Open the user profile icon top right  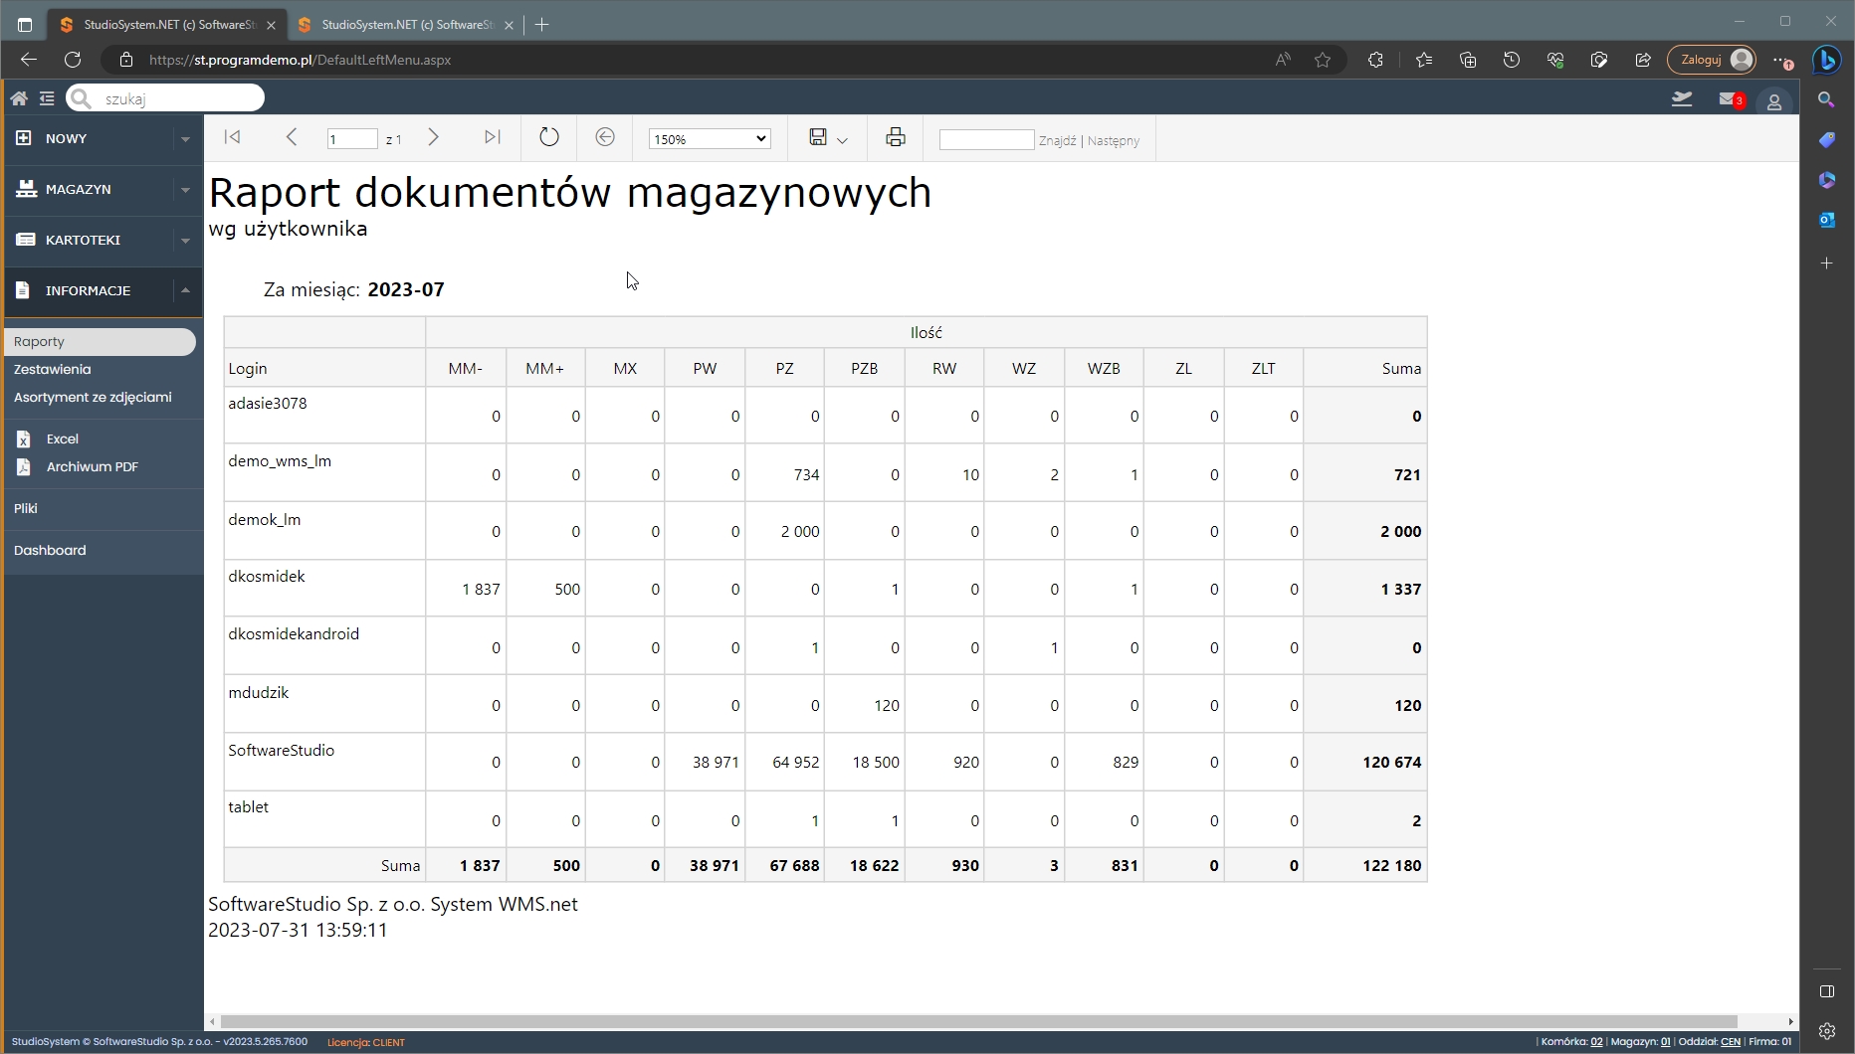tap(1776, 100)
